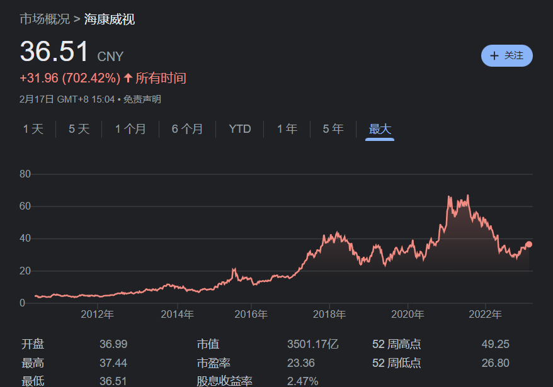Screen dimensions: 553x387
Task: Click the +31.96 (702.42%) price change text
Action: pos(70,78)
